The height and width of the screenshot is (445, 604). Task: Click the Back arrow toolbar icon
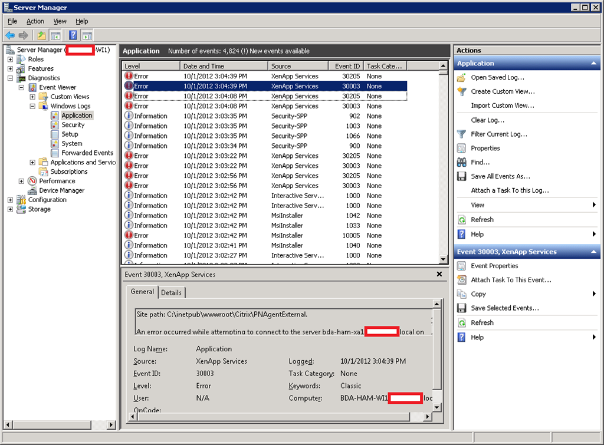tap(10, 35)
